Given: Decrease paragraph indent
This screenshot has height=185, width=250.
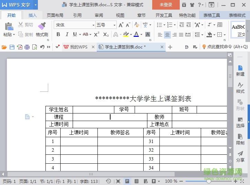Looking at the screenshot, I should coord(182,25).
